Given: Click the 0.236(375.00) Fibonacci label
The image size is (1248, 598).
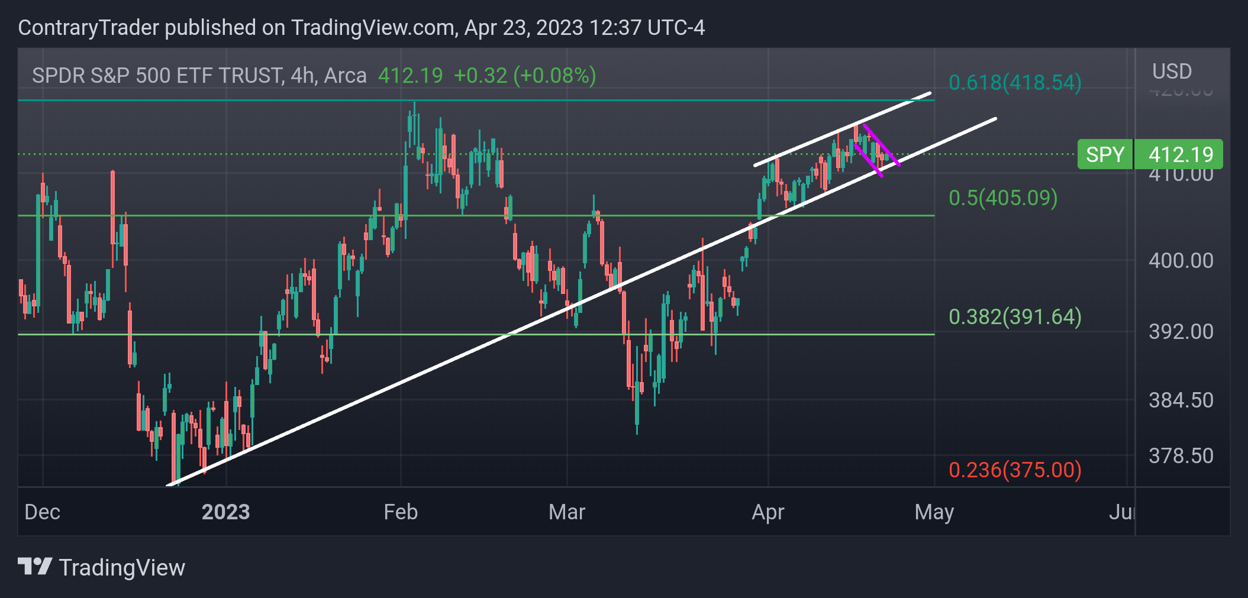Looking at the screenshot, I should 1015,470.
